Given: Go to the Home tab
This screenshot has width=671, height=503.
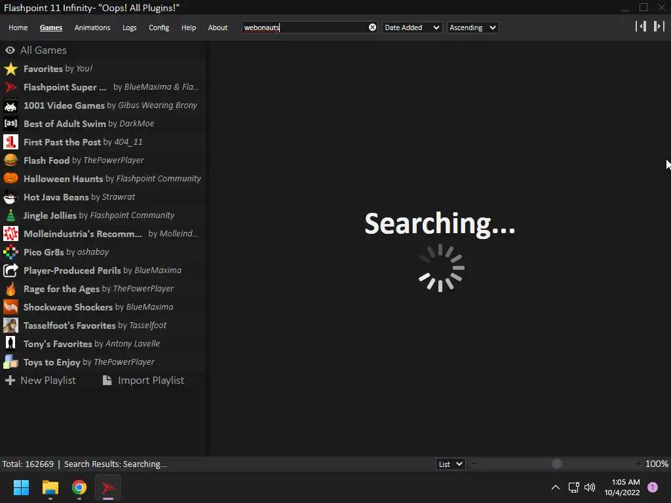Looking at the screenshot, I should point(18,28).
